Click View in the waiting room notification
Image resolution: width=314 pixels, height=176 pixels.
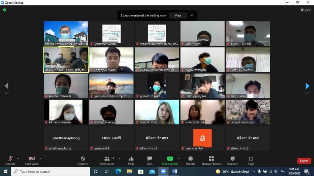[x=178, y=15]
